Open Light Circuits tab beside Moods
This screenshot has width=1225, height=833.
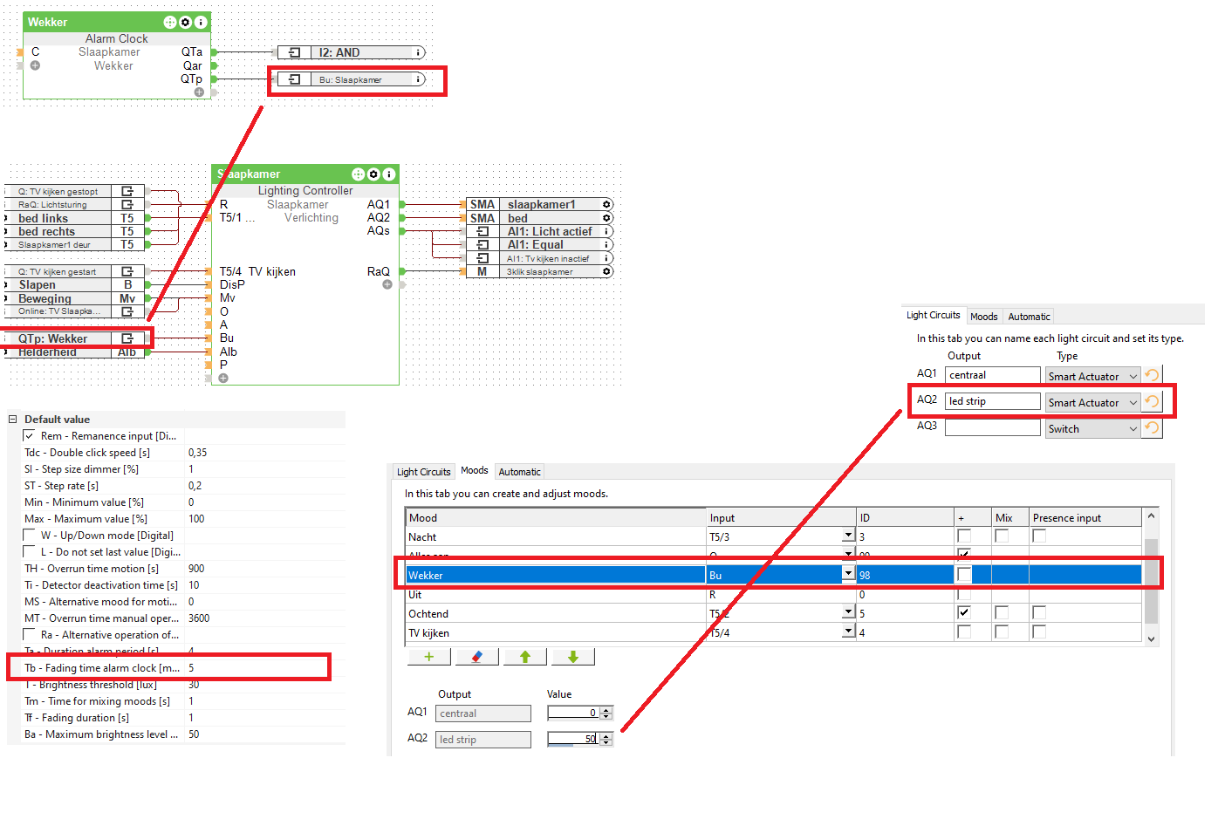[423, 472]
